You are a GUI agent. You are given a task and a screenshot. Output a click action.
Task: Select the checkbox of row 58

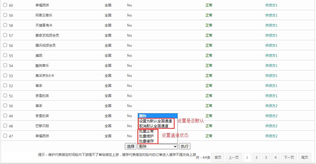[5, 25]
